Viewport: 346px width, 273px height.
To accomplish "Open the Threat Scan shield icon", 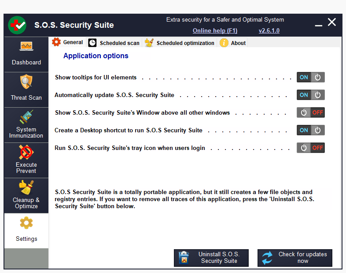I will coord(26,82).
